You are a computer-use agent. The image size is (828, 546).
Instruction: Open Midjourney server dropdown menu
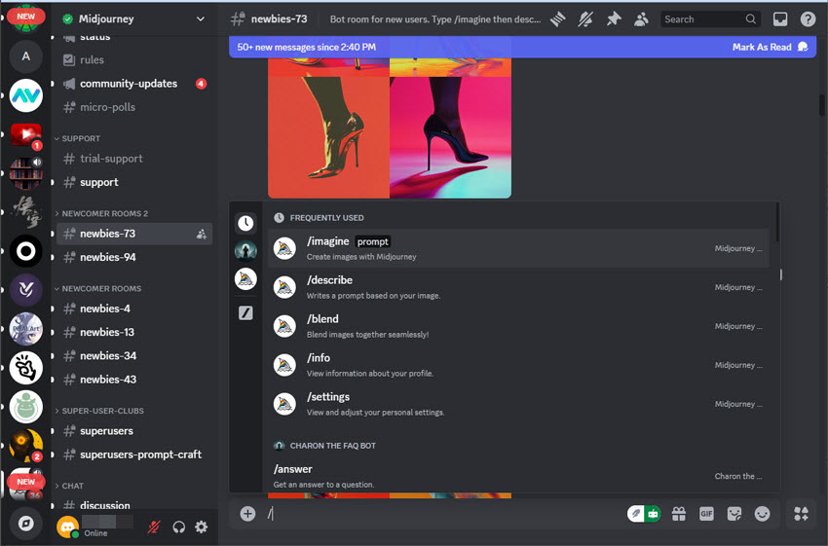[x=201, y=19]
